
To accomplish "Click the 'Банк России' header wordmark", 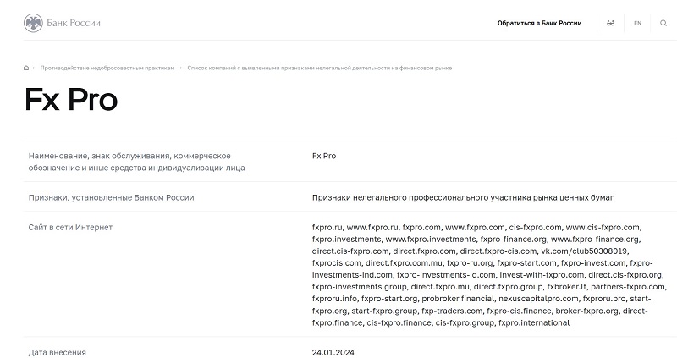I will click(75, 23).
